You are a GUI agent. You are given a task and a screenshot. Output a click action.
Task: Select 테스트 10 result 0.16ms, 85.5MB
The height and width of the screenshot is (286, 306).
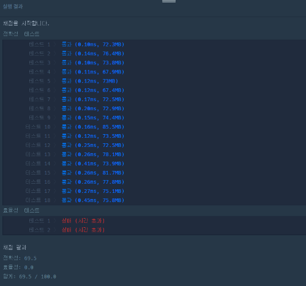[93, 127]
